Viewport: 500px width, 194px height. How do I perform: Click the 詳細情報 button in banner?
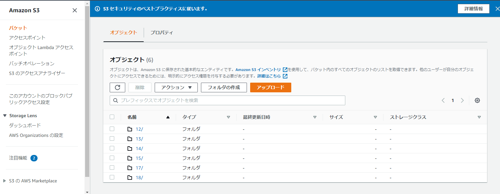click(x=473, y=9)
